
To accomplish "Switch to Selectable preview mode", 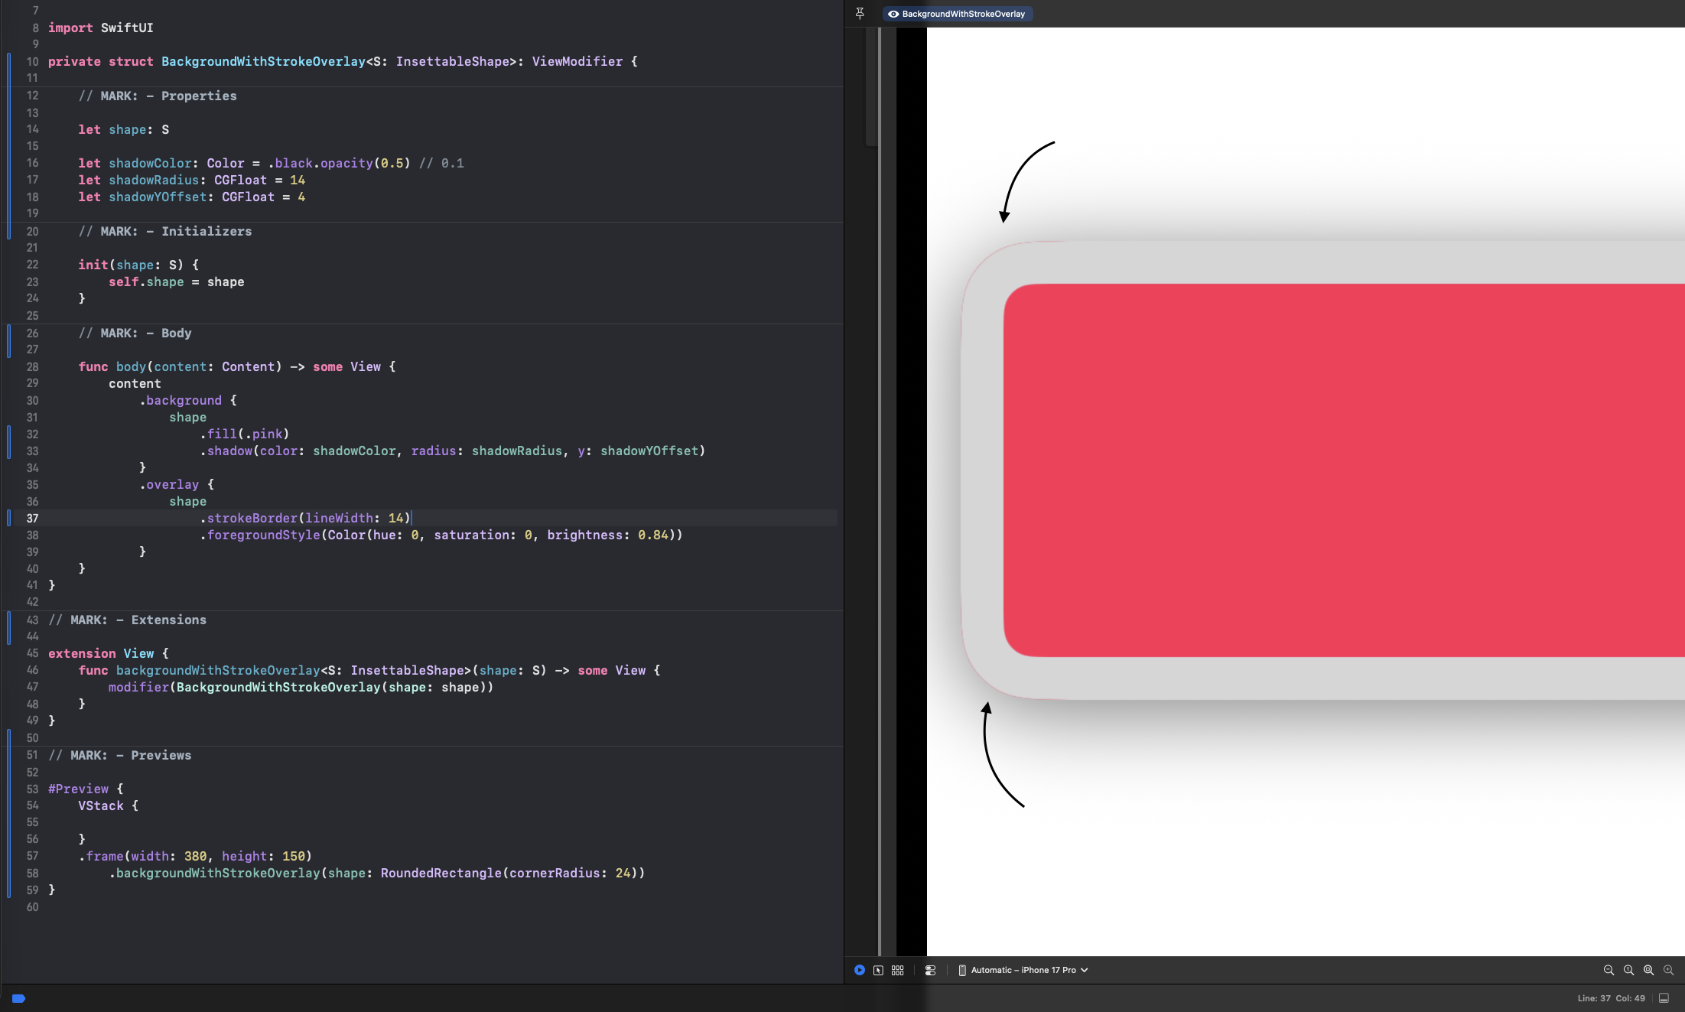I will pos(878,970).
